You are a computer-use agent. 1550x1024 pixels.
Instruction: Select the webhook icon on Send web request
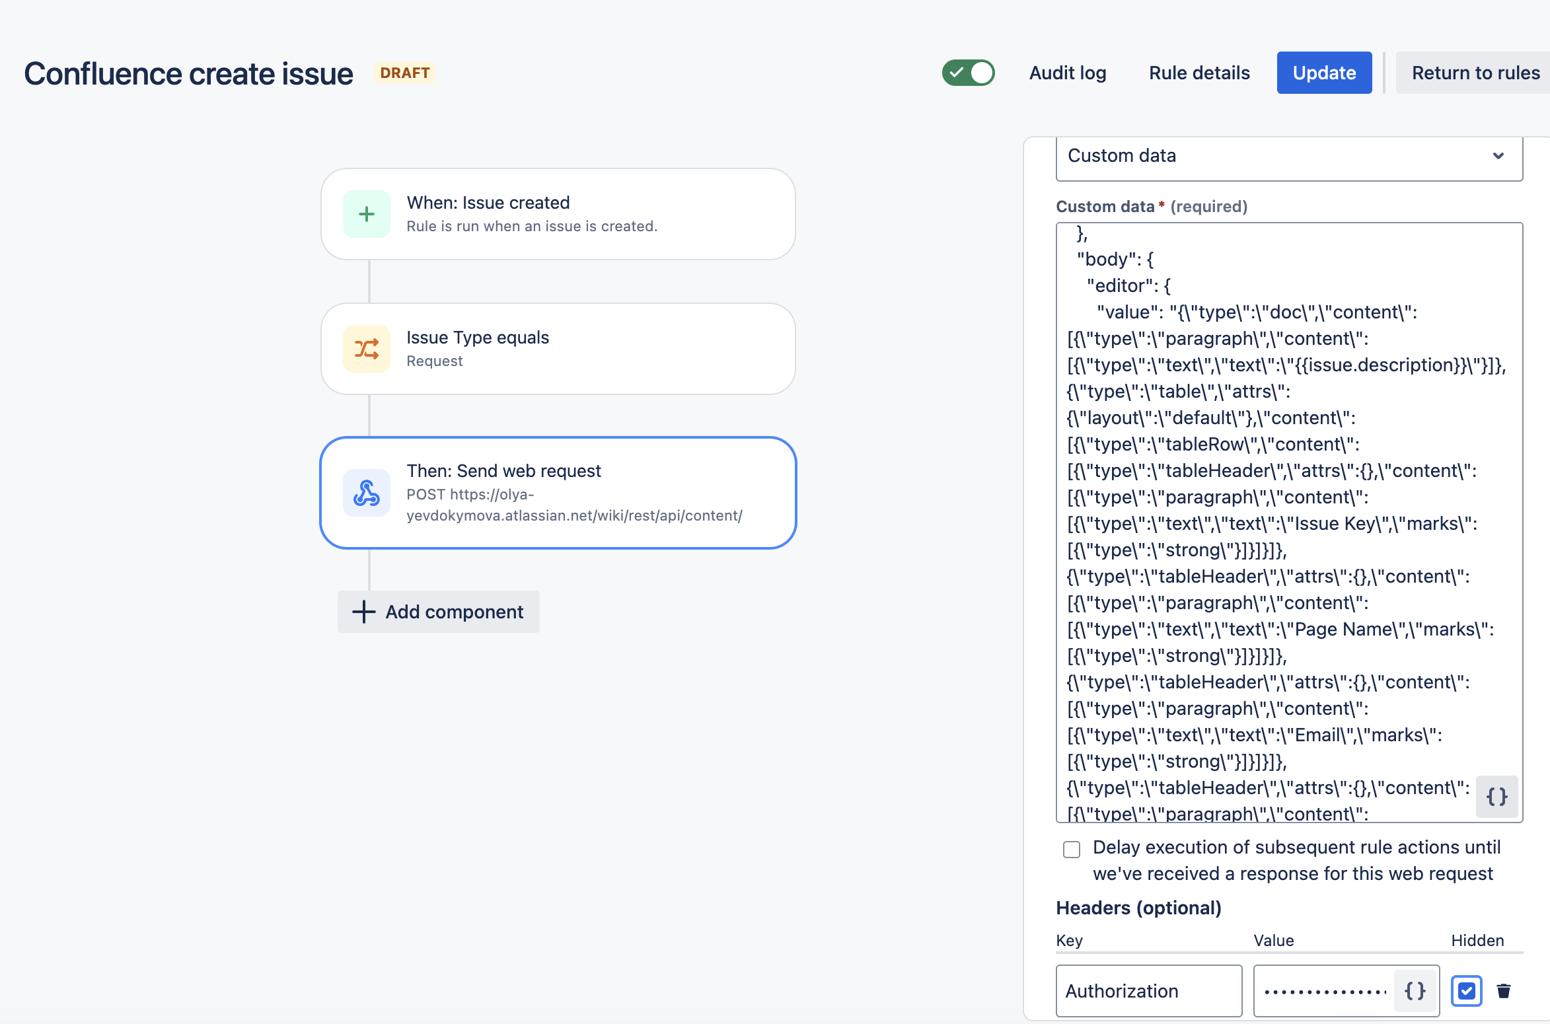point(366,493)
